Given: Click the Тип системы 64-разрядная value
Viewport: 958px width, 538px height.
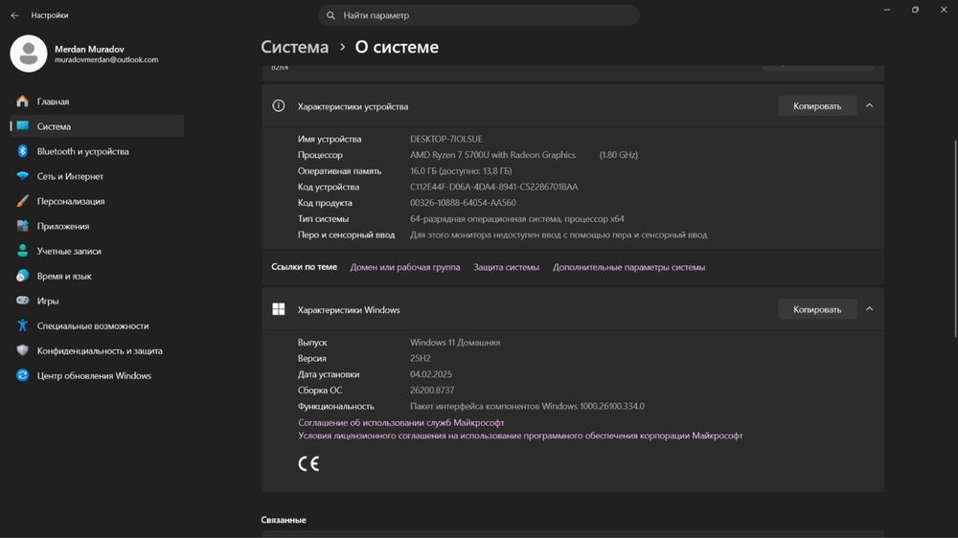Looking at the screenshot, I should pos(517,218).
